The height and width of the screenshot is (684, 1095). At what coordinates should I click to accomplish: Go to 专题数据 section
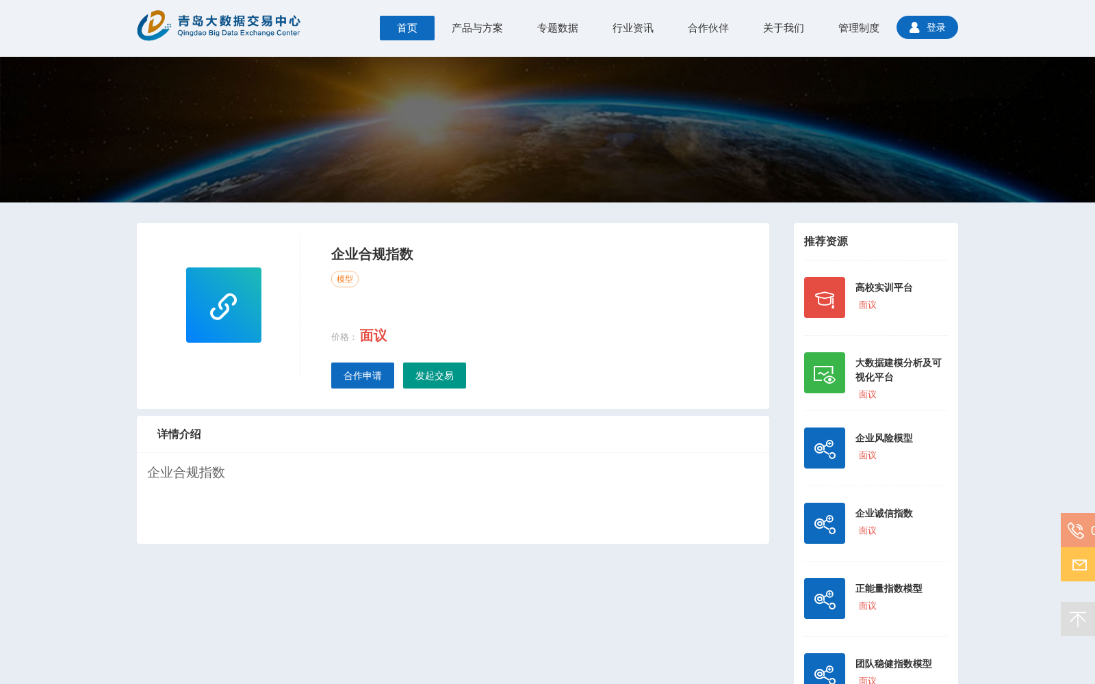(x=558, y=28)
